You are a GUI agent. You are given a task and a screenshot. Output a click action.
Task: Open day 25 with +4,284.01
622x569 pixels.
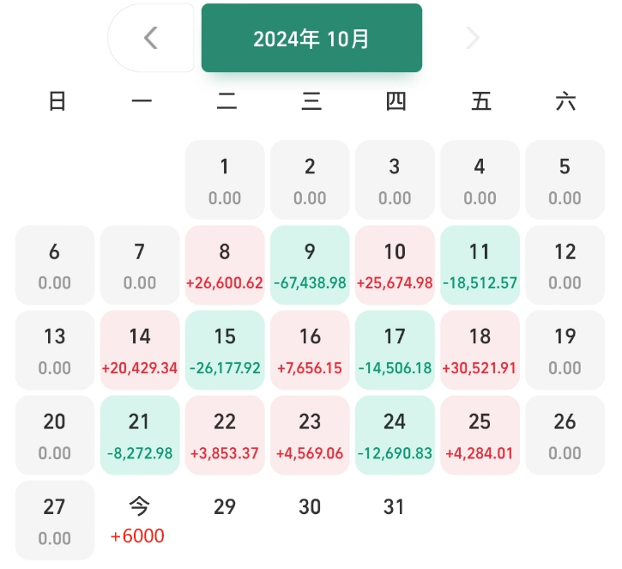point(480,435)
